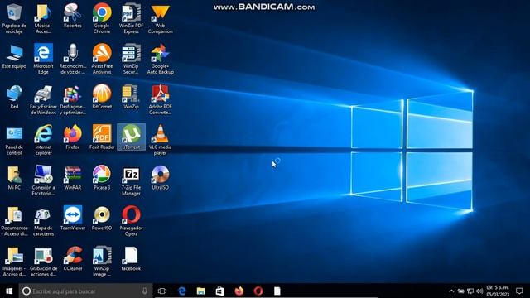Click the network tray icon
This screenshot has height=298, width=530.
click(470, 291)
